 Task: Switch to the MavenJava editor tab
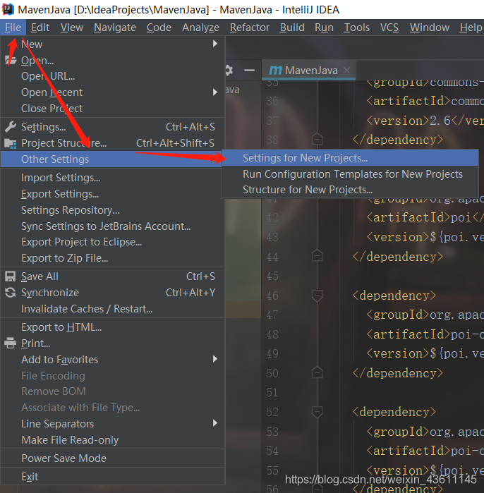tap(308, 70)
